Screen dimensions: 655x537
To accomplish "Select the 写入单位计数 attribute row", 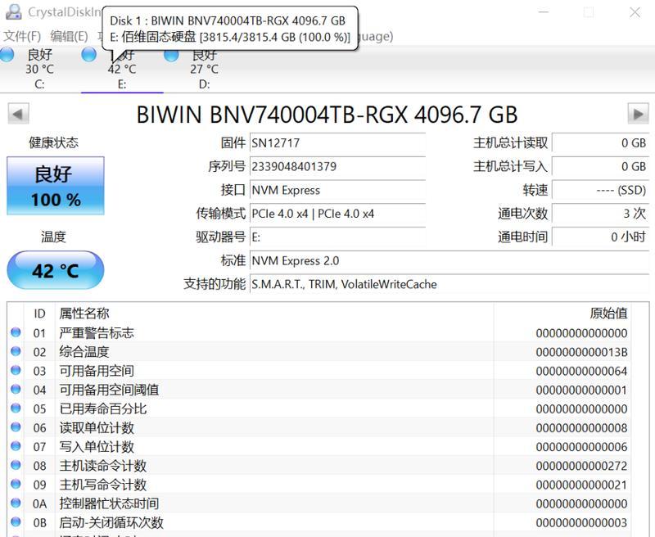I will (319, 446).
